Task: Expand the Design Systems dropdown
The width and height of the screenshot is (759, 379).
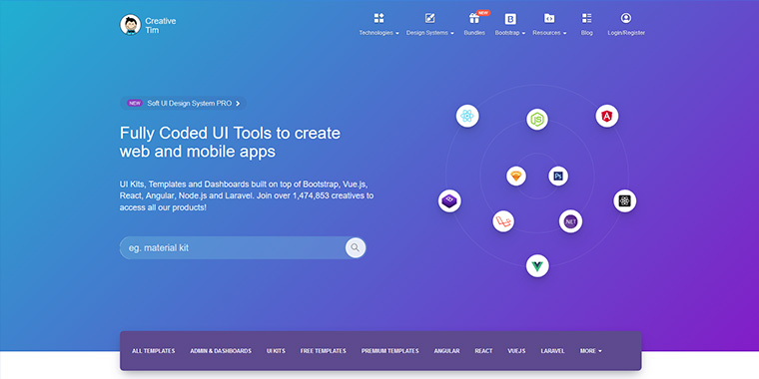Action: pyautogui.click(x=429, y=33)
